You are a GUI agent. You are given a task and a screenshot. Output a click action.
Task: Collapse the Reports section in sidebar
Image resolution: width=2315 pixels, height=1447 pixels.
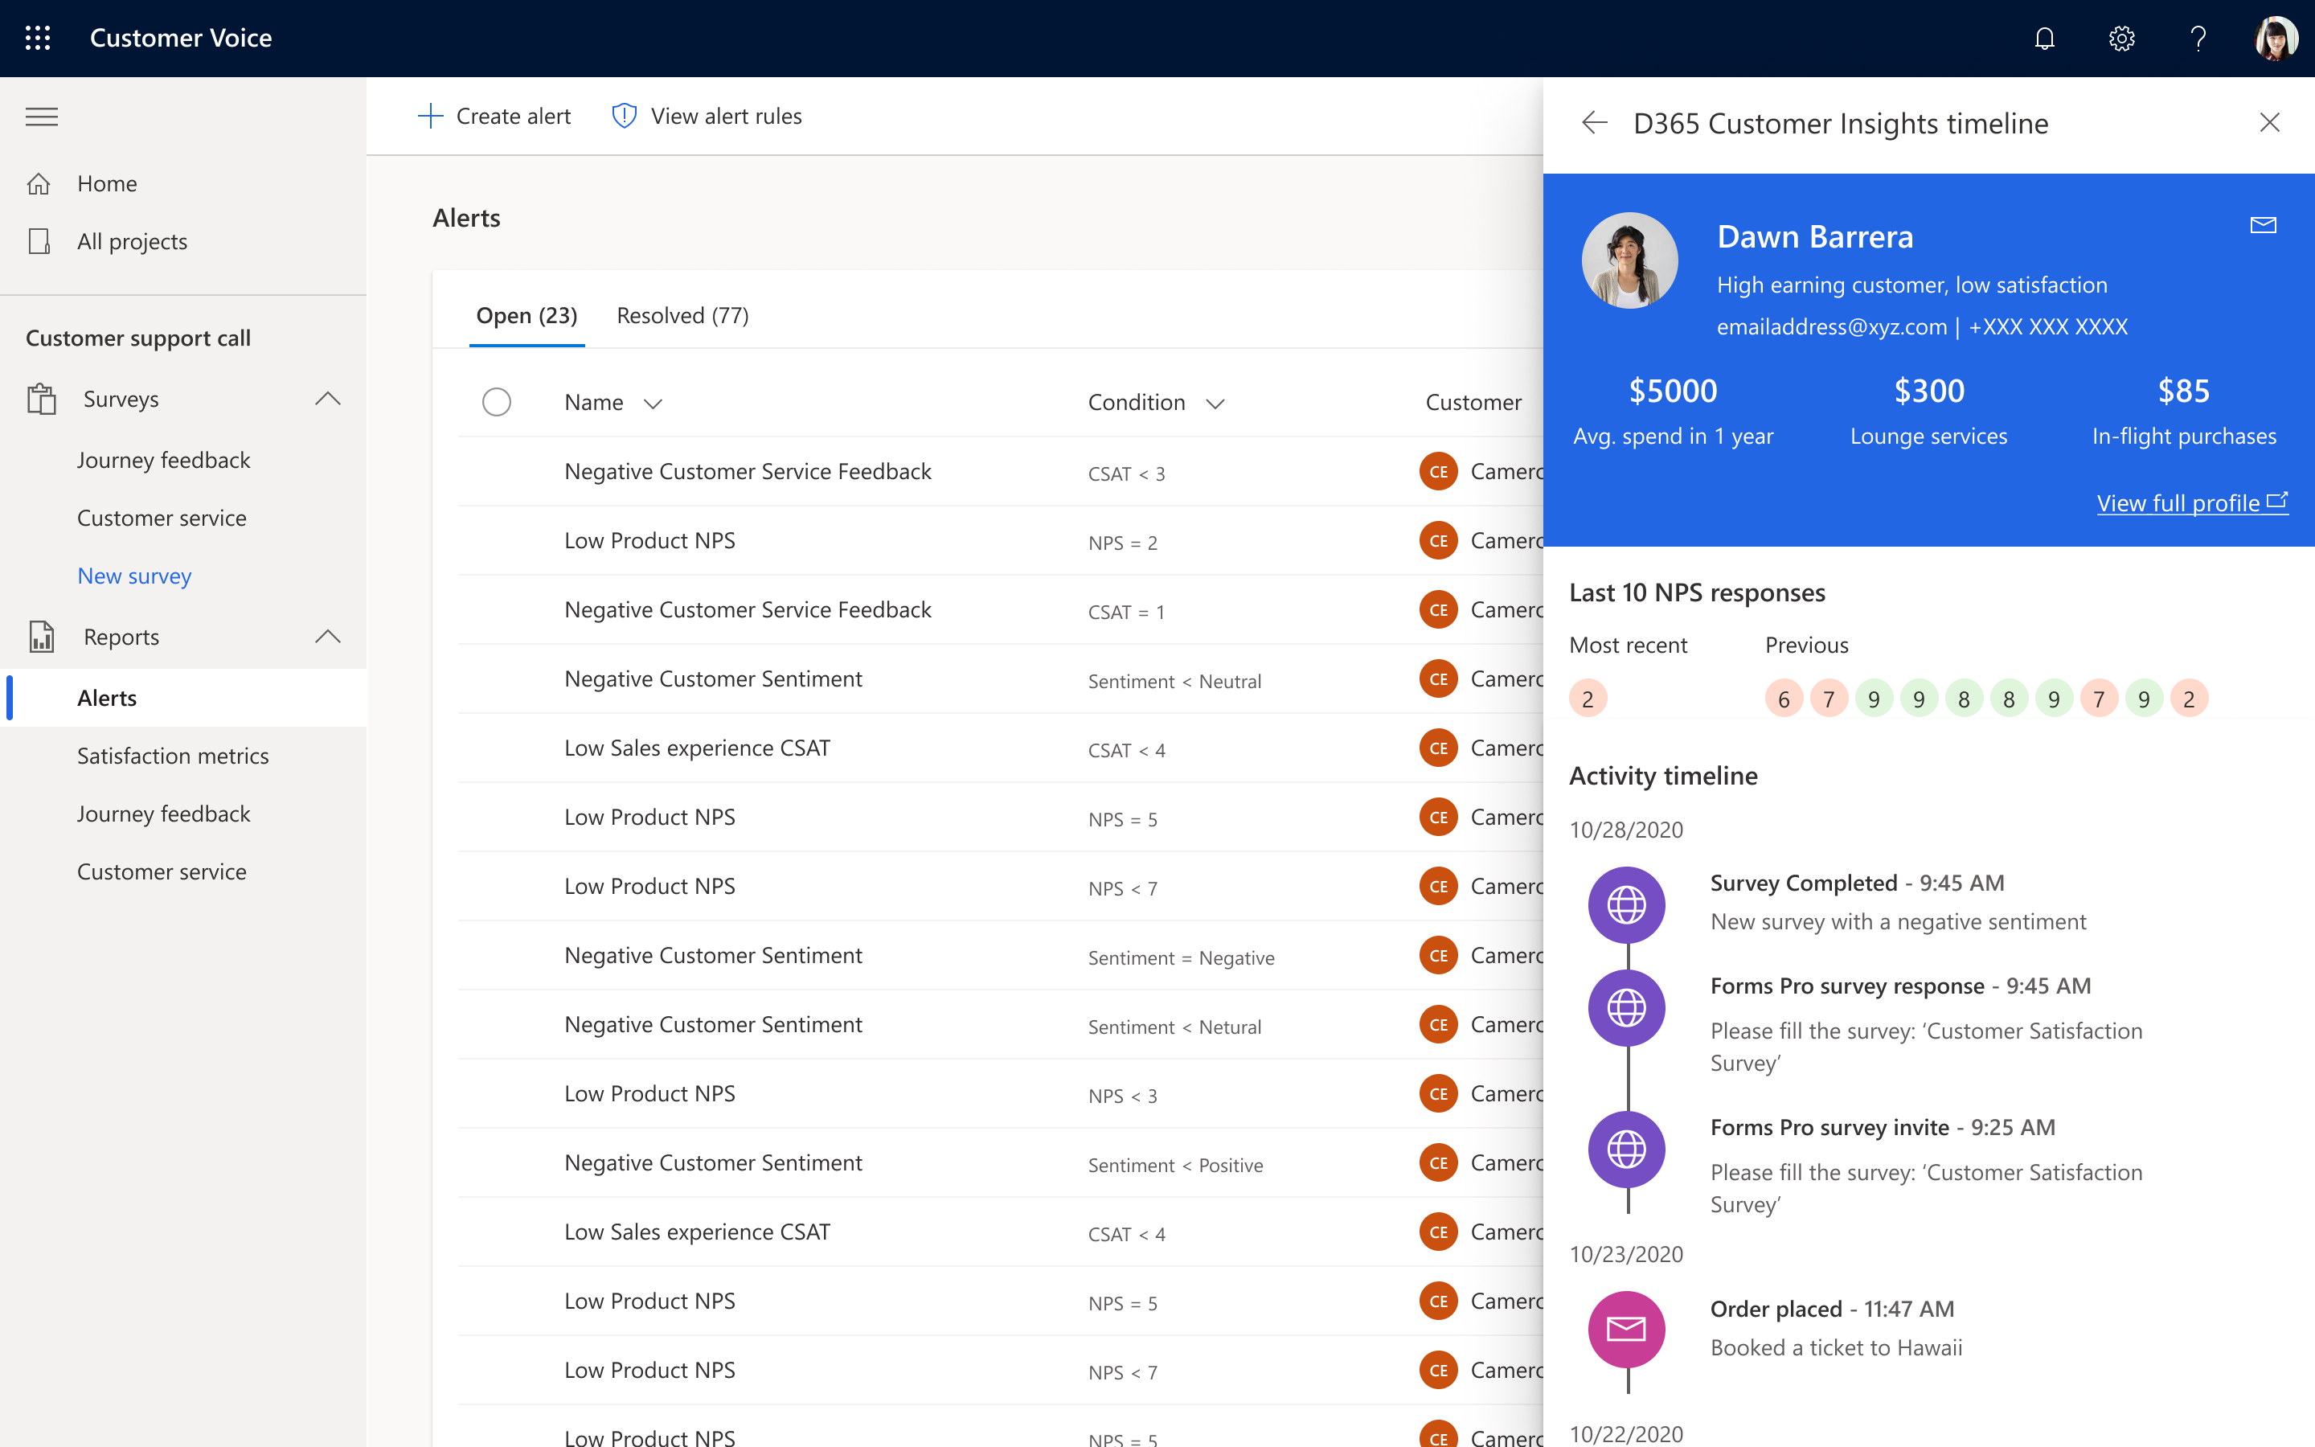click(326, 637)
